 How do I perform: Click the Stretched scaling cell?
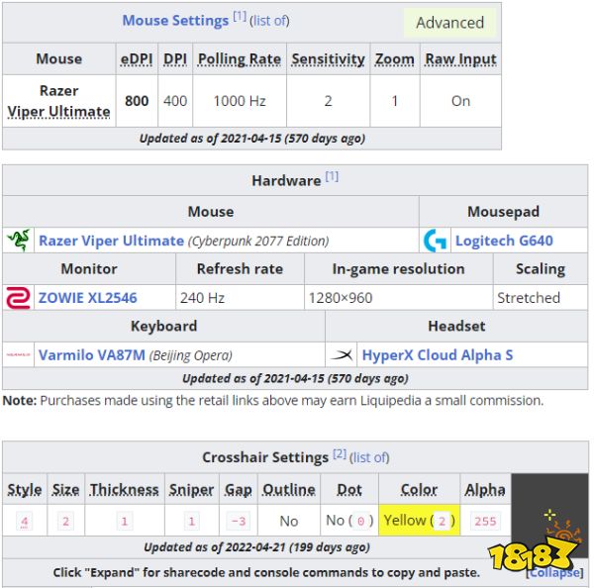point(541,298)
